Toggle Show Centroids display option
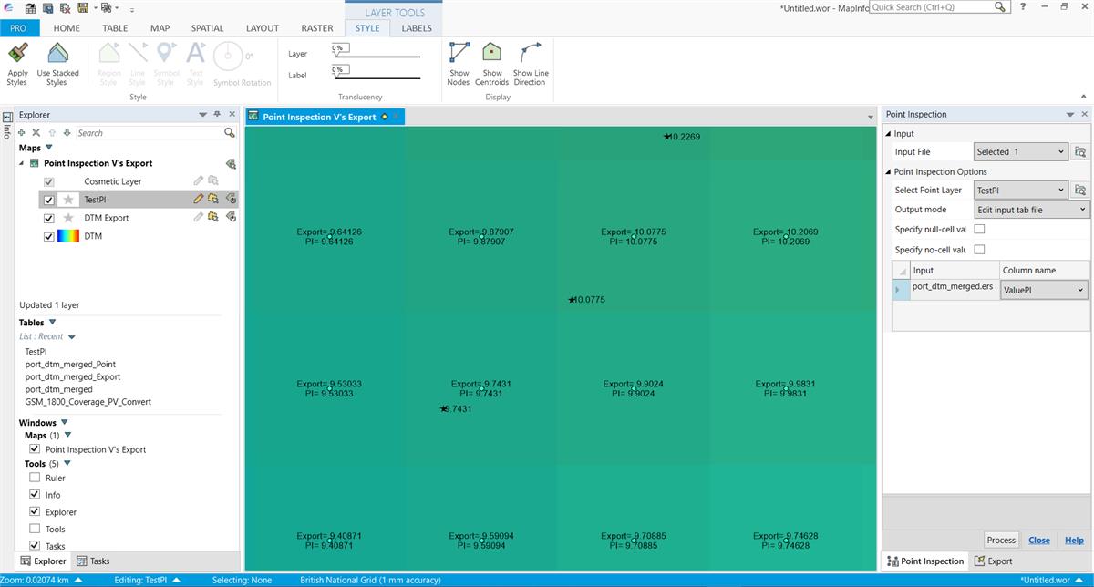The width and height of the screenshot is (1094, 587). coord(491,53)
